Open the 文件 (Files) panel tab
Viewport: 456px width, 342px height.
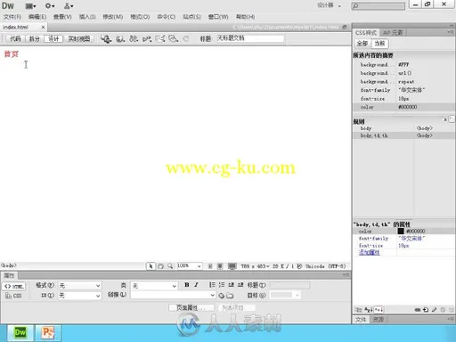pyautogui.click(x=361, y=320)
